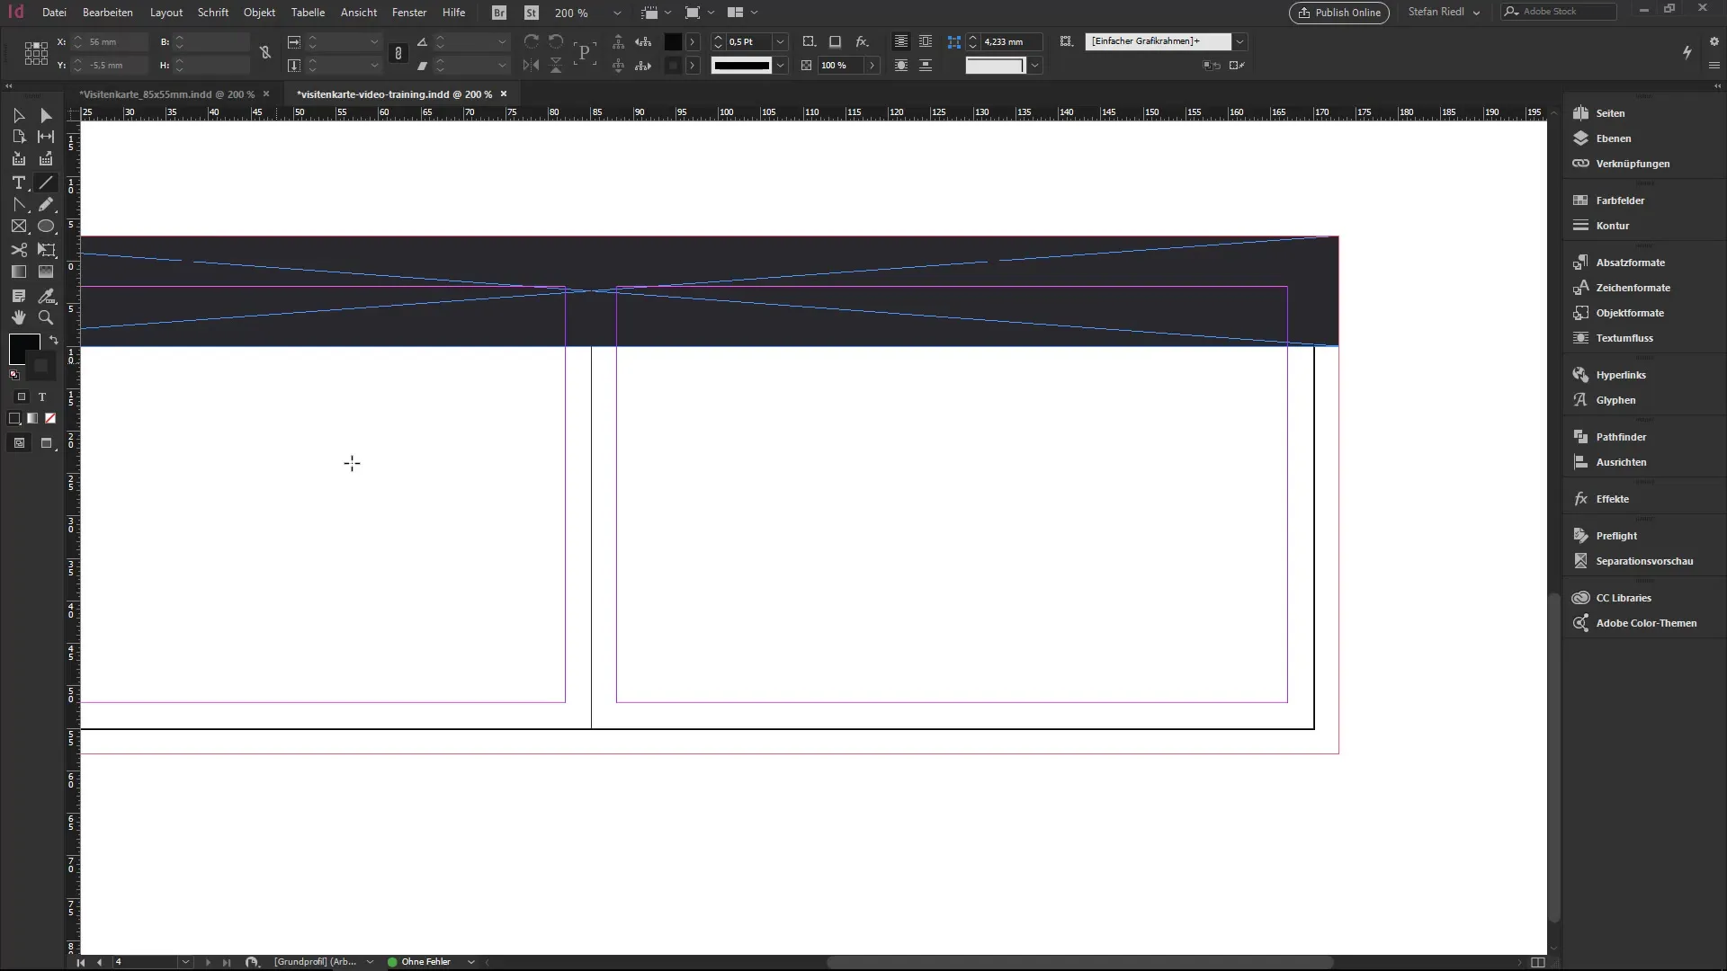The width and height of the screenshot is (1727, 971).
Task: Open the Datei menu
Action: click(54, 13)
